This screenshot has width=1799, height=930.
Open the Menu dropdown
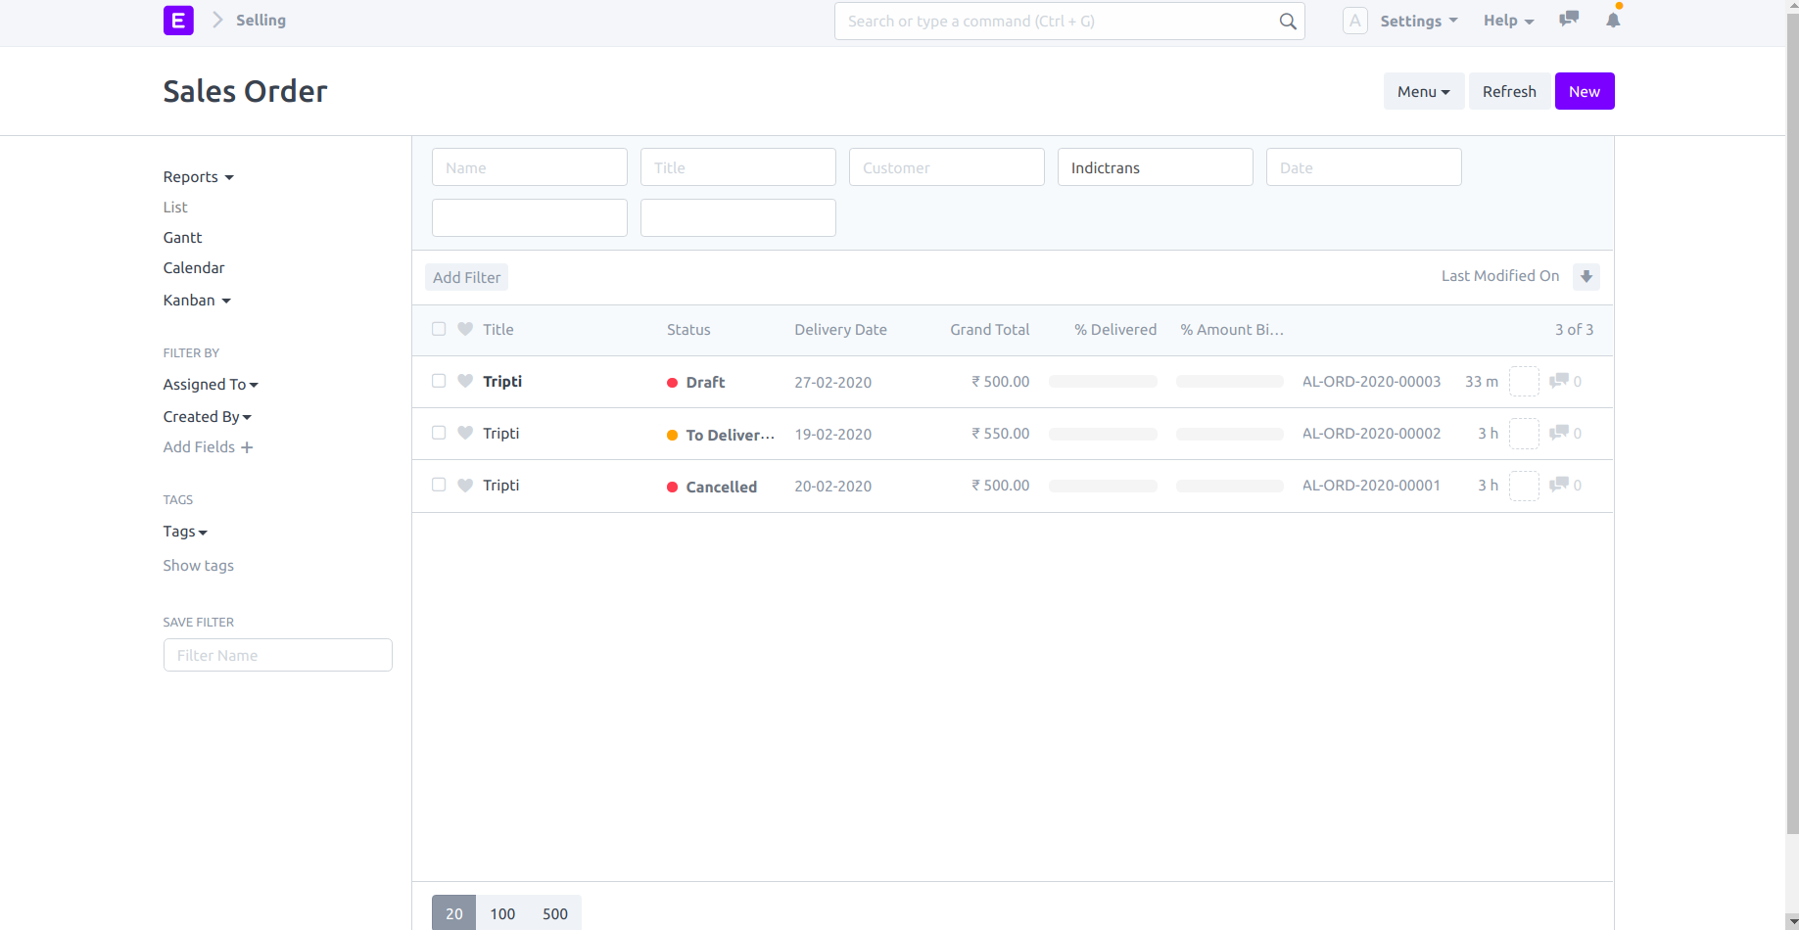[x=1423, y=91]
